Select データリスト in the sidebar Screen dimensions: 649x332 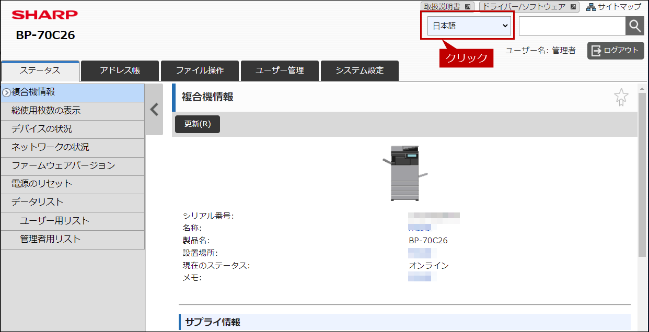pyautogui.click(x=73, y=203)
